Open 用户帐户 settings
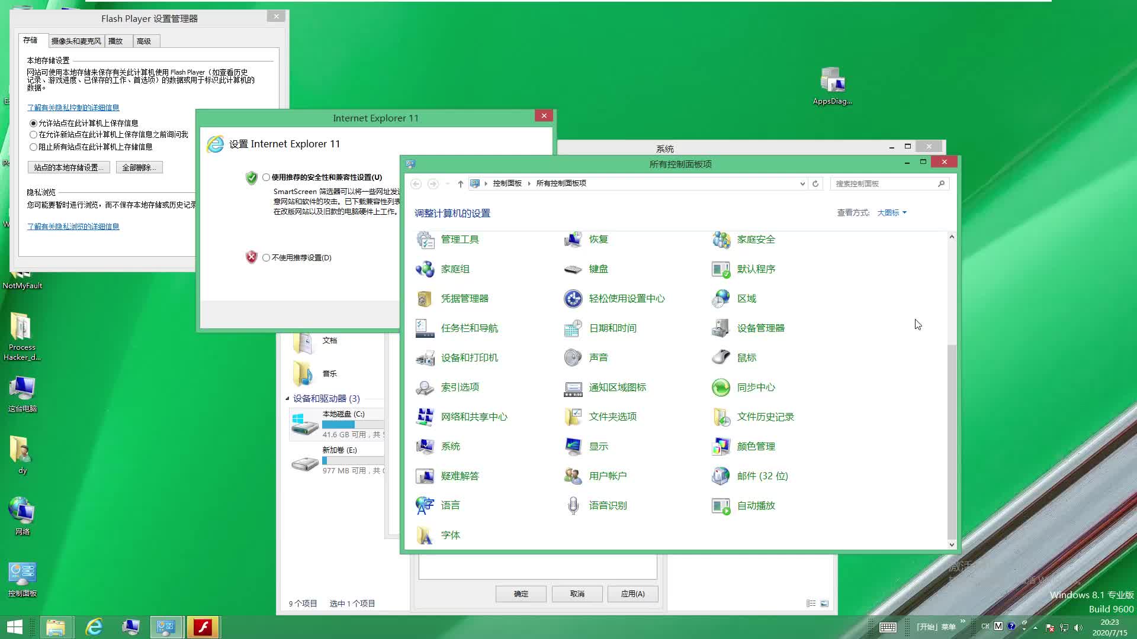This screenshot has height=639, width=1137. [x=595, y=476]
